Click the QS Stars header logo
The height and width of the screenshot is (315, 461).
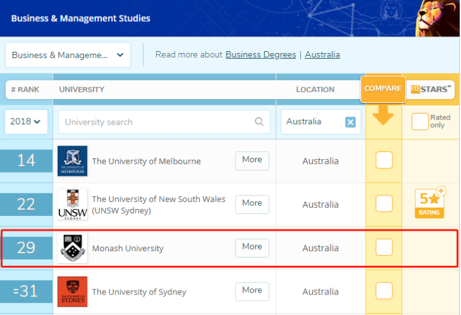(430, 89)
